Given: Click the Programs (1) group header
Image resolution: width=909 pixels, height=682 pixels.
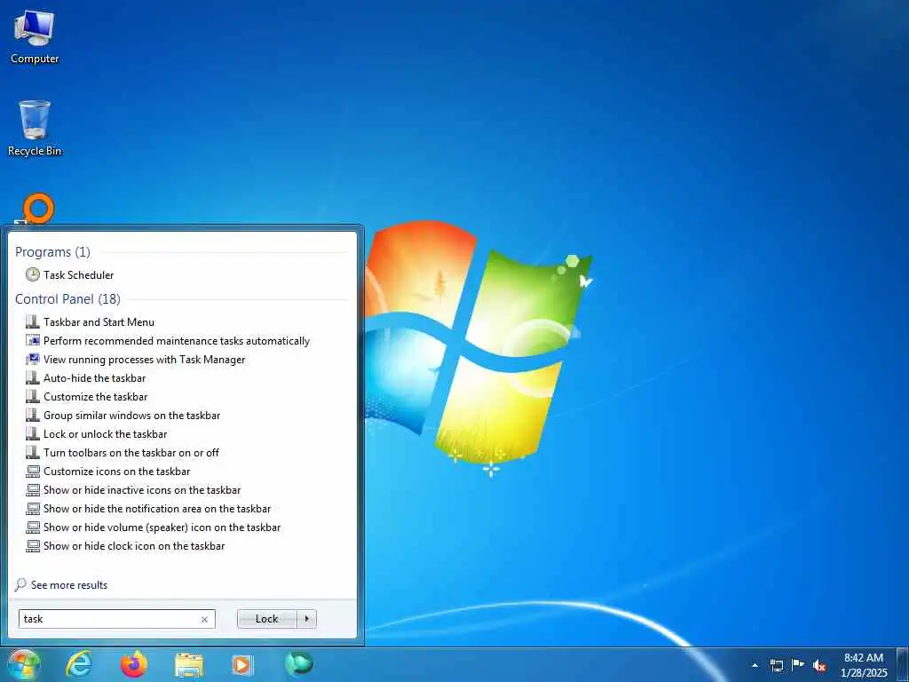Looking at the screenshot, I should [52, 251].
